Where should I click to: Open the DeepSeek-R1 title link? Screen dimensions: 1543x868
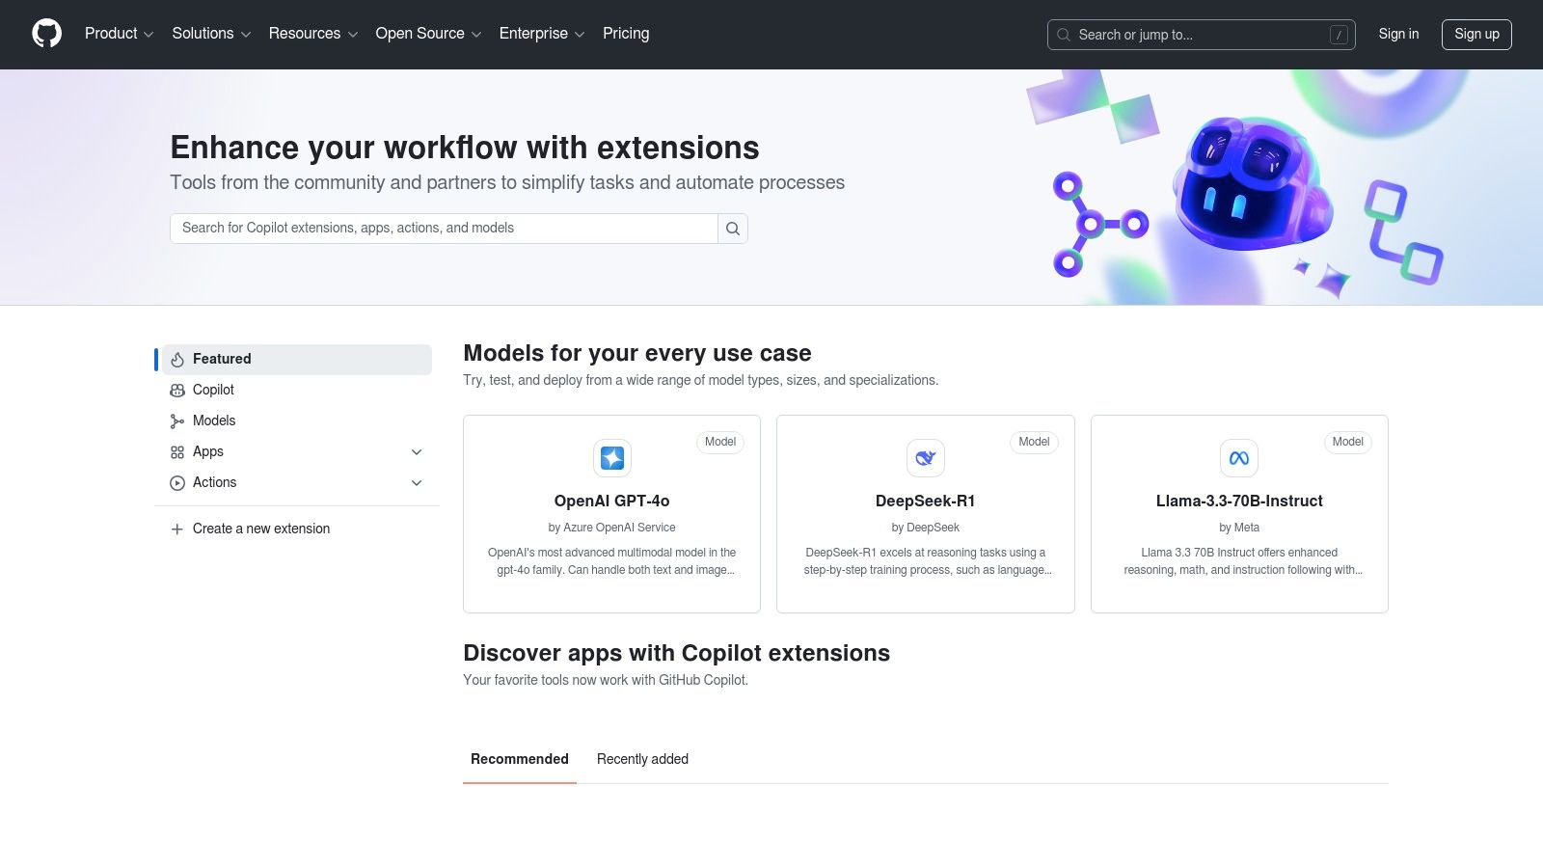coord(926,501)
